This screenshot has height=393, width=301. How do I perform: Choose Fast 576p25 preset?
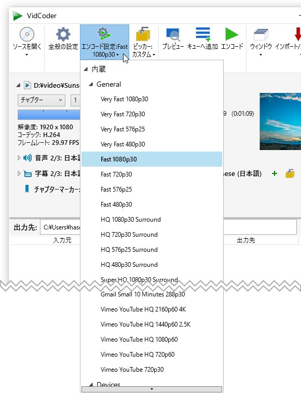point(152,189)
